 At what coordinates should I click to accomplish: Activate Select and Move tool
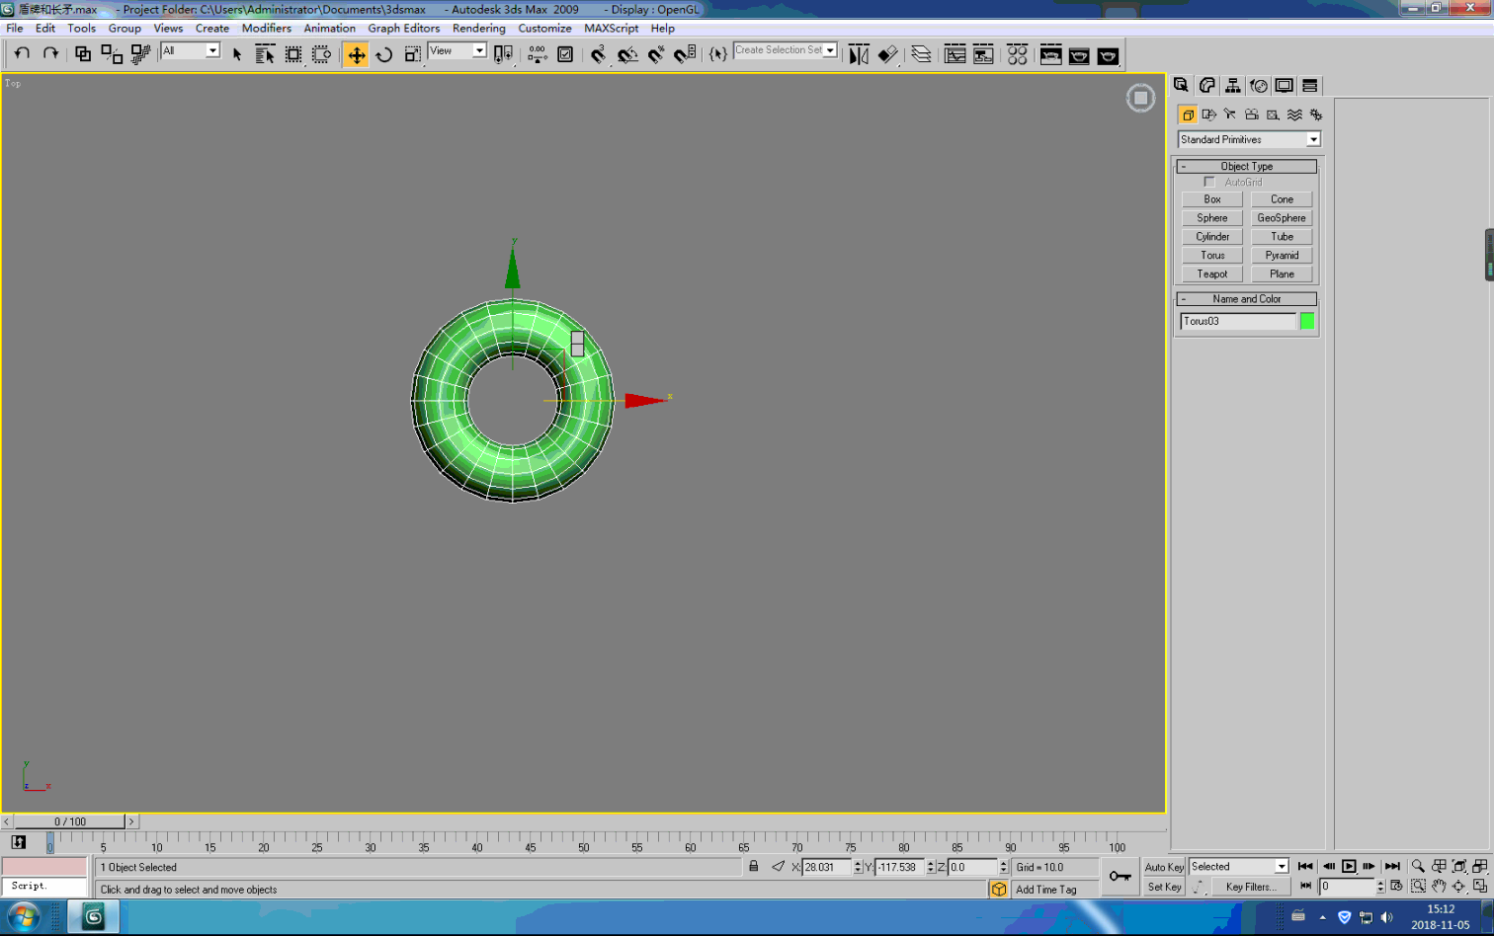click(356, 54)
